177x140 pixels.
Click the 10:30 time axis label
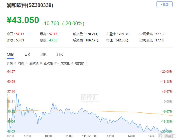(48, 136)
